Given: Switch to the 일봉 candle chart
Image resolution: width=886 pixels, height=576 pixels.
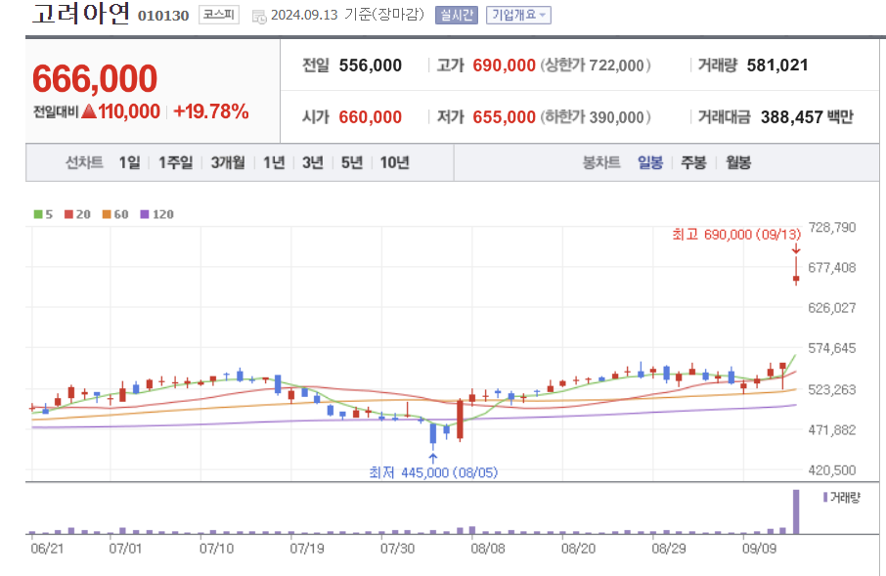Looking at the screenshot, I should [650, 162].
